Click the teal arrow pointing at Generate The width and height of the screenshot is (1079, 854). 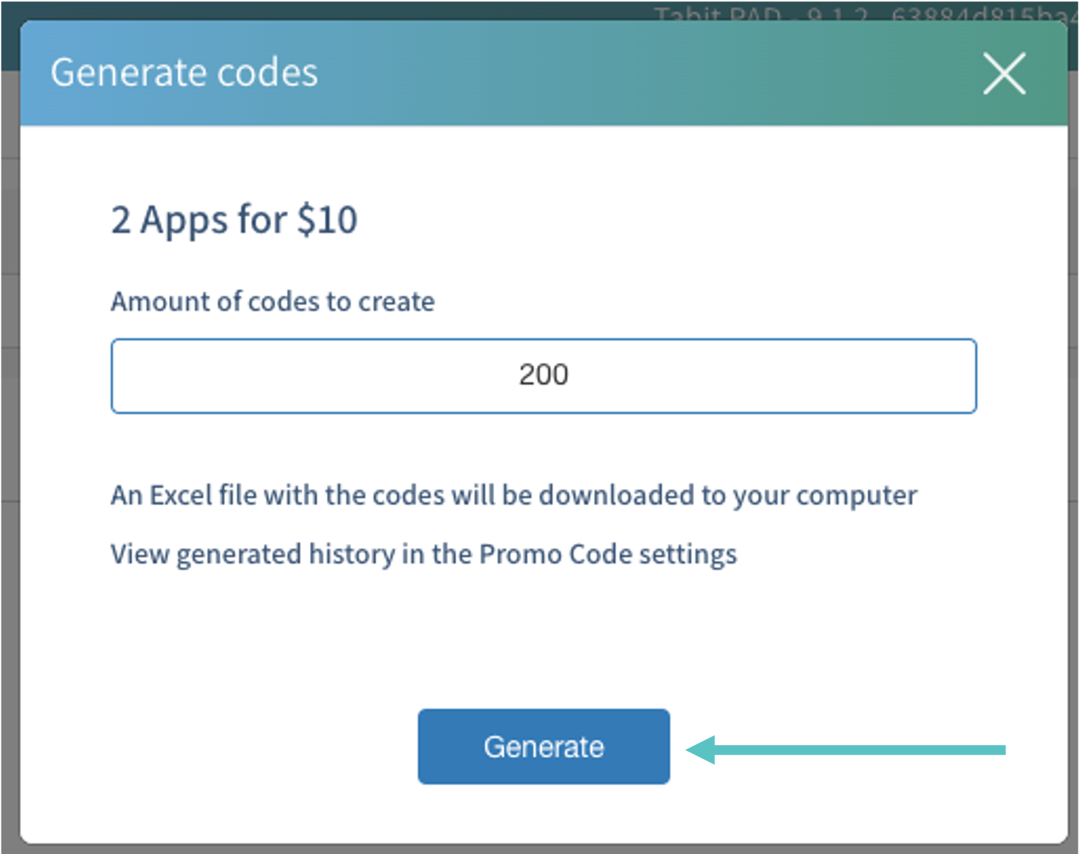point(844,750)
